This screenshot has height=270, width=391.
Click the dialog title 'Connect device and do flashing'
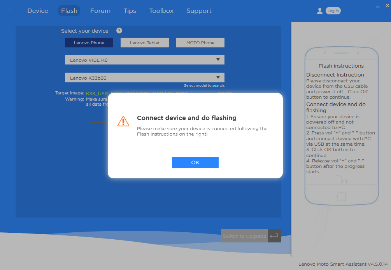187,118
